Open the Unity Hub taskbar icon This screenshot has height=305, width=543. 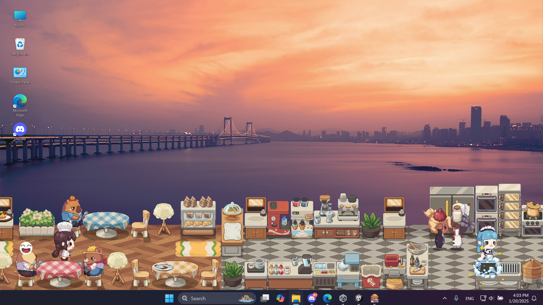pos(343,298)
